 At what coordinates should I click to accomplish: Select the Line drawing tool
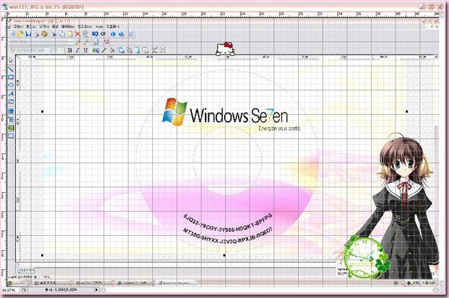click(11, 69)
